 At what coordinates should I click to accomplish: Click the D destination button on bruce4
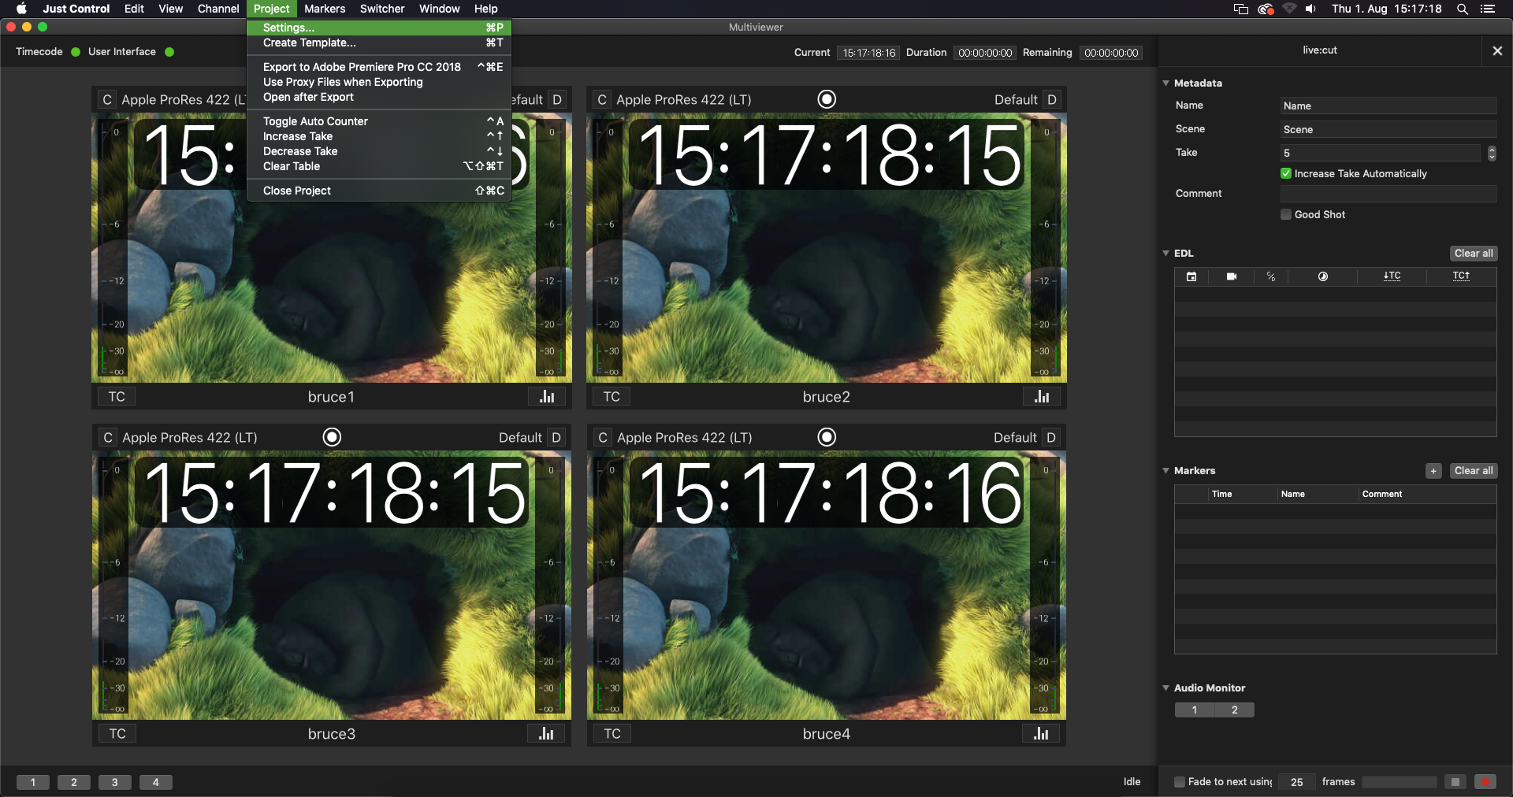point(1051,438)
